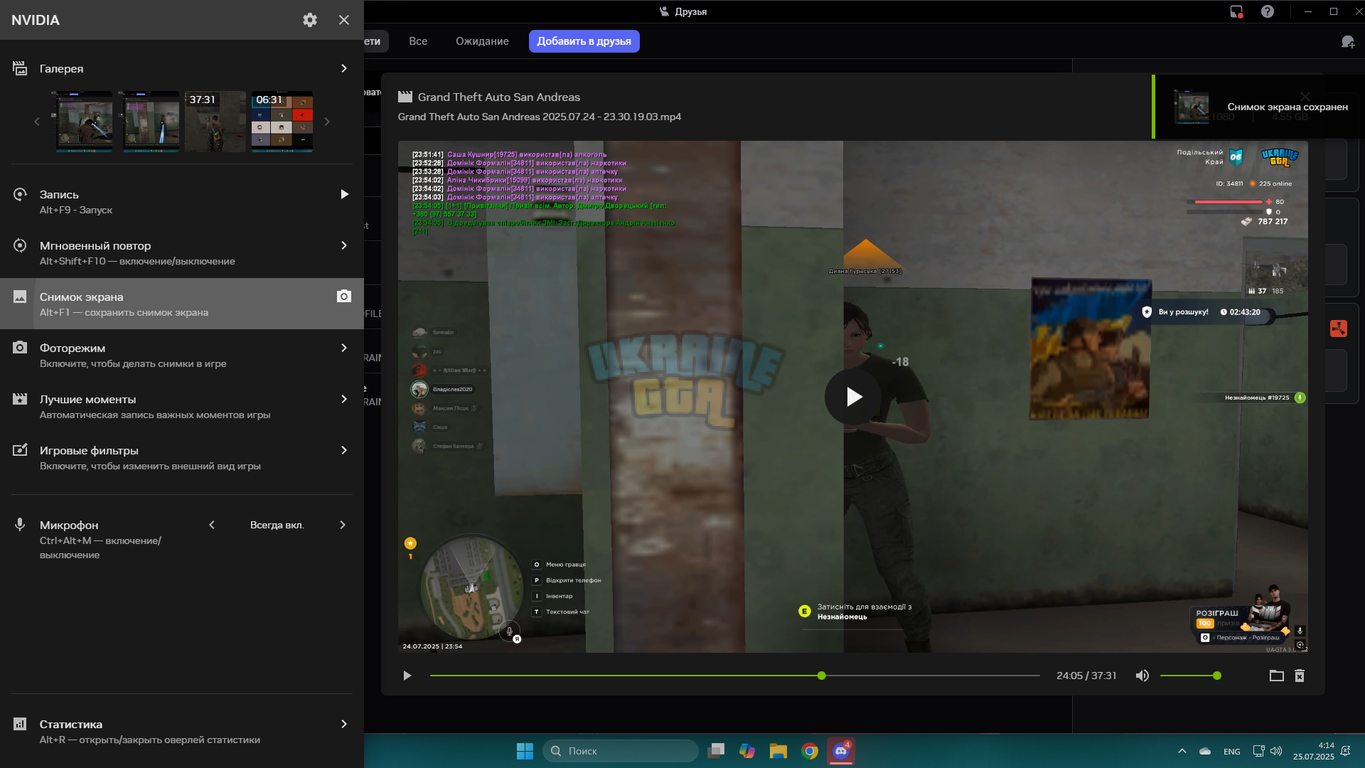Open second gallery screenshot thumbnail
The image size is (1365, 768).
point(151,122)
